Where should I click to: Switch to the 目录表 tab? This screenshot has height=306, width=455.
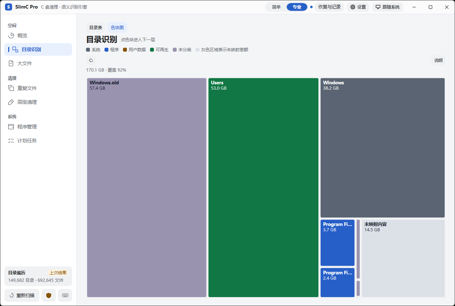tap(96, 27)
